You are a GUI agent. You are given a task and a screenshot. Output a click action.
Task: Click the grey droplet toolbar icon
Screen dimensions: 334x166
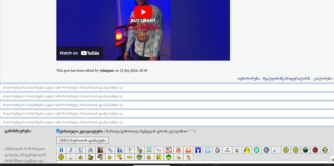(218, 150)
